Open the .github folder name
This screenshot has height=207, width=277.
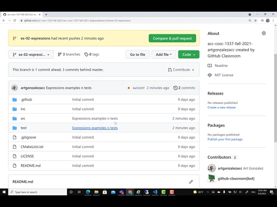click(26, 100)
